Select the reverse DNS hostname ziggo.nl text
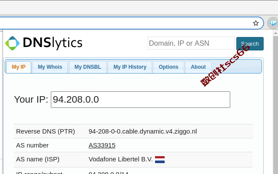Screen dimensions: 278x174 coord(142,131)
